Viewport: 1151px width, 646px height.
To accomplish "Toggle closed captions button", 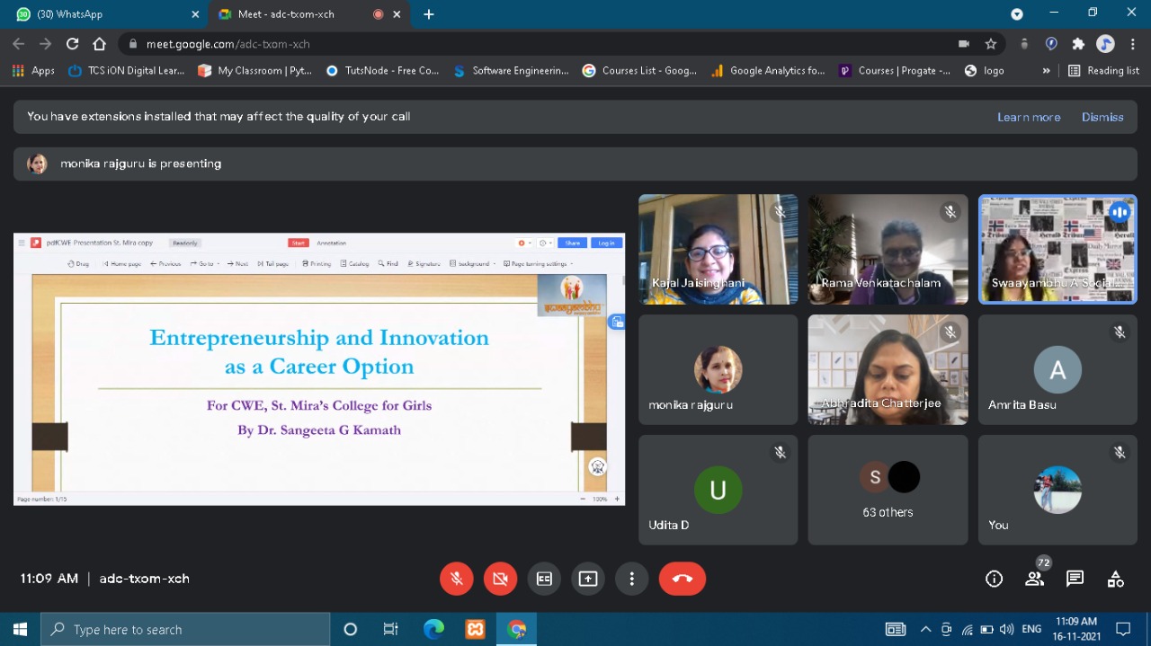I will (544, 579).
